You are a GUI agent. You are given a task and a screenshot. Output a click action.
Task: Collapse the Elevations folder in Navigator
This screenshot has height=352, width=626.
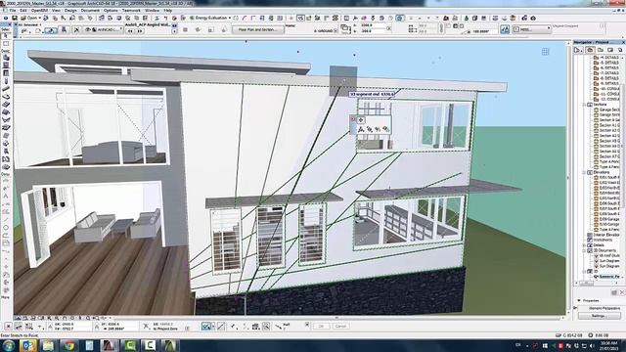click(584, 172)
